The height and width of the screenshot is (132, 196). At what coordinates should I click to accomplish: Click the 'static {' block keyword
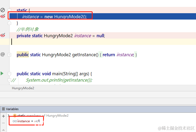[x=23, y=10]
